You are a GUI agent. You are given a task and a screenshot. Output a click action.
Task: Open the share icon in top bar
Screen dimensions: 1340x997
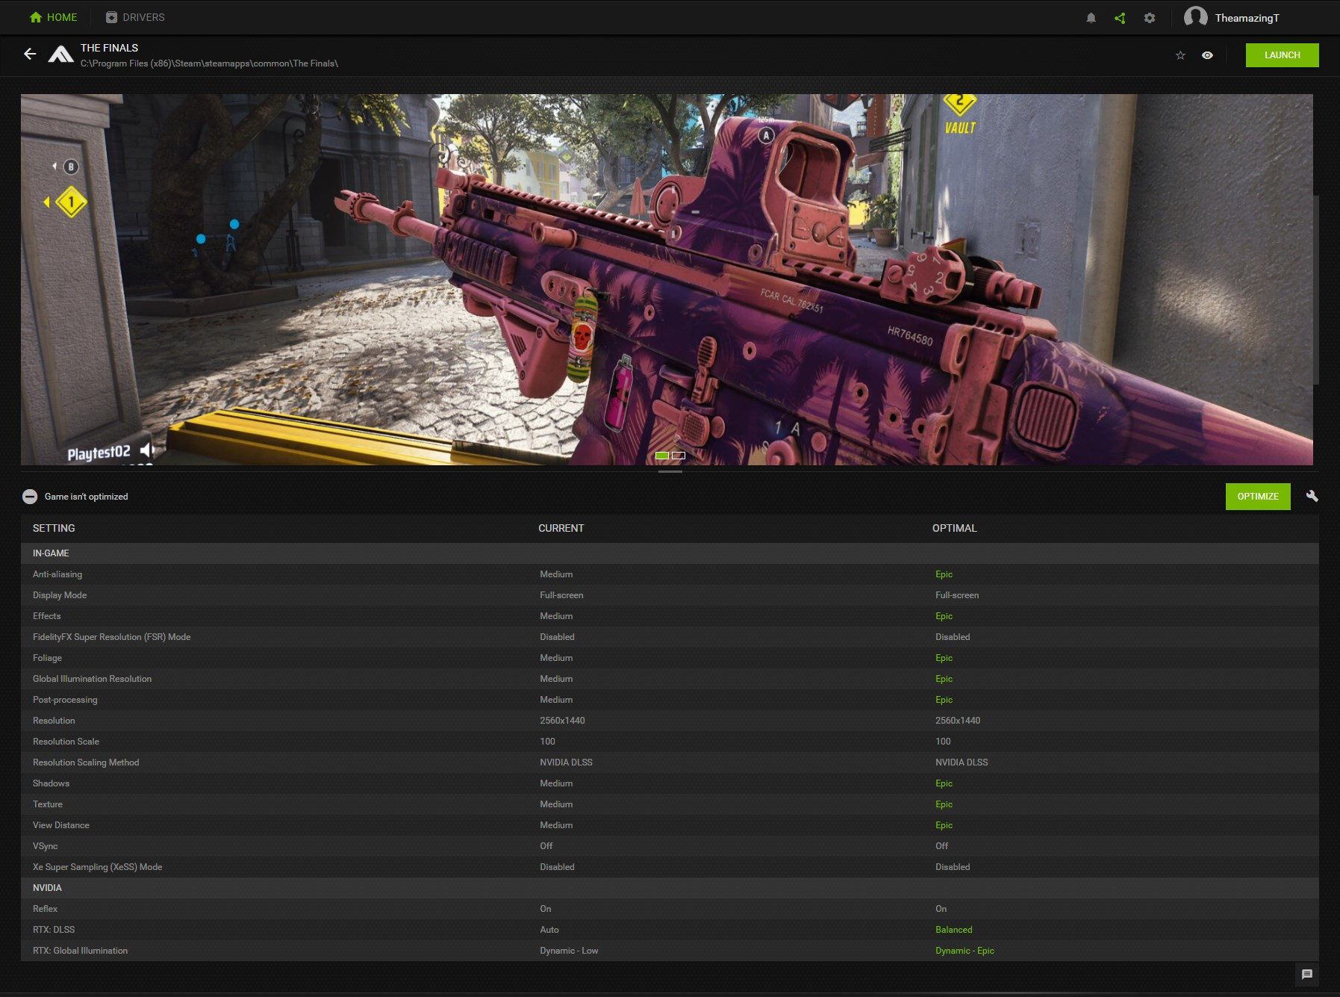pos(1120,18)
